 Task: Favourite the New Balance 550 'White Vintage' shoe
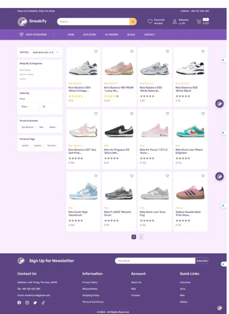(x=96, y=51)
